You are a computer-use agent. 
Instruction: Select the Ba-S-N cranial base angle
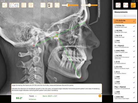click(x=125, y=36)
